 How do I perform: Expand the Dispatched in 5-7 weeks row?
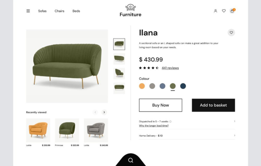(234, 121)
